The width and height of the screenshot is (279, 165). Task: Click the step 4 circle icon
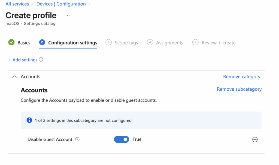pos(150,42)
